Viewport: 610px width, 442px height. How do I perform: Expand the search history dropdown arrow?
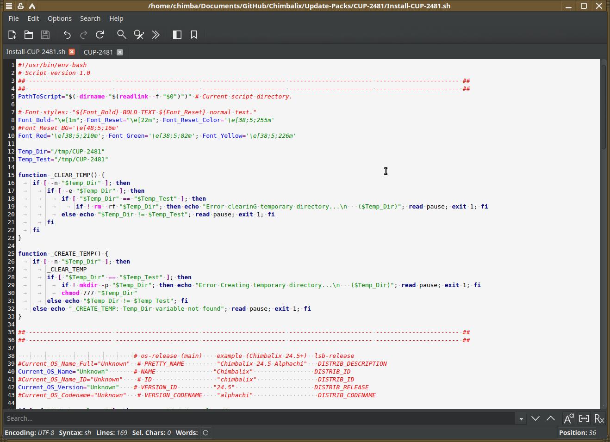(521, 419)
